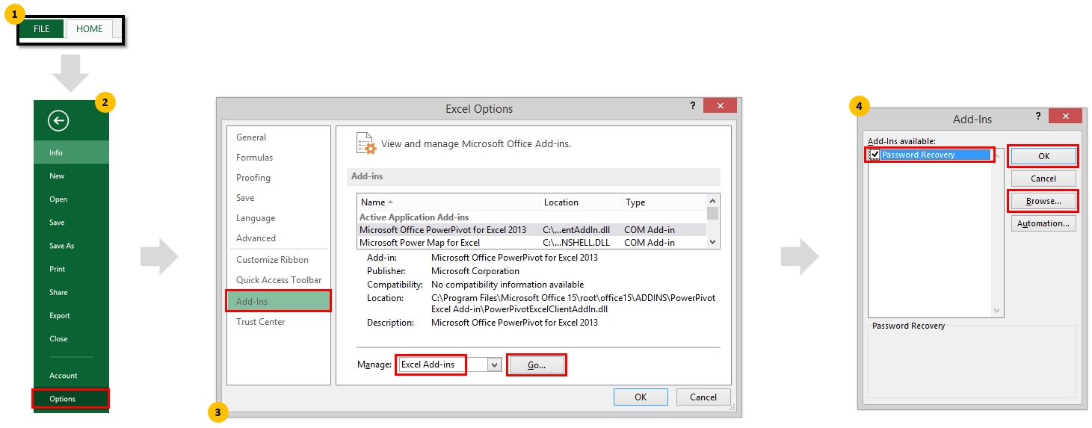Click the Go... button

[537, 365]
